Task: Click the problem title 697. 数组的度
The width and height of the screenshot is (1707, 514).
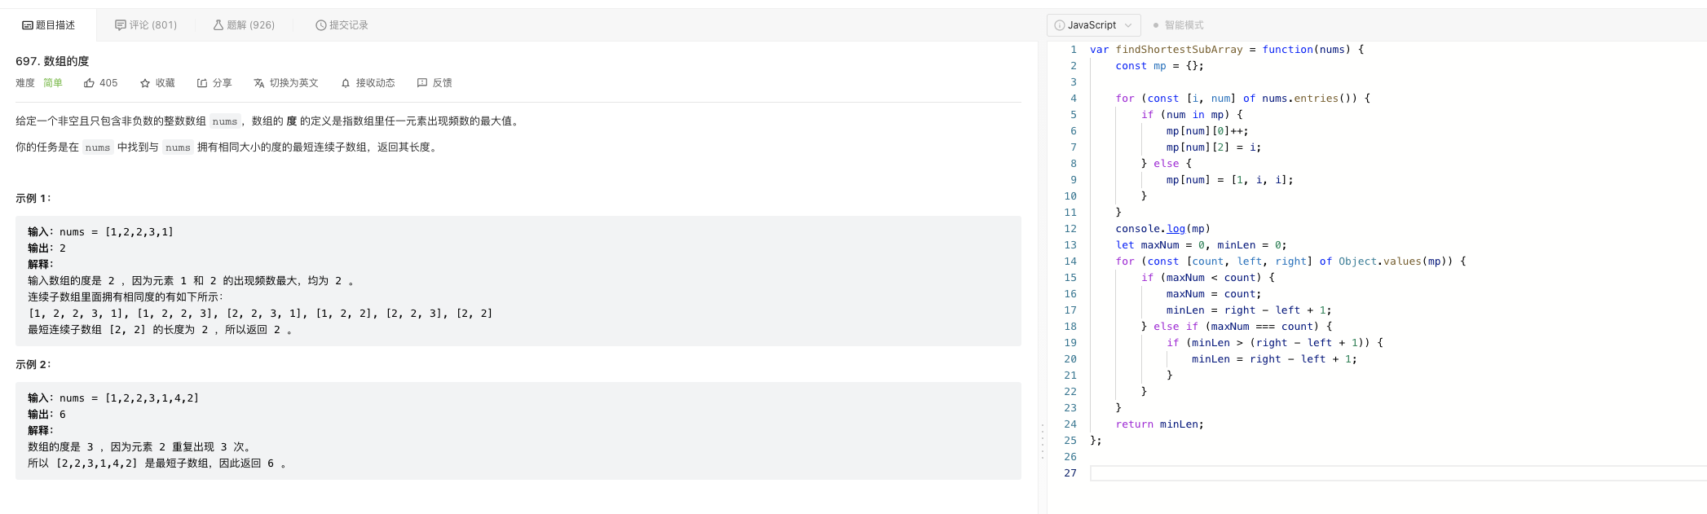Action: pyautogui.click(x=52, y=61)
